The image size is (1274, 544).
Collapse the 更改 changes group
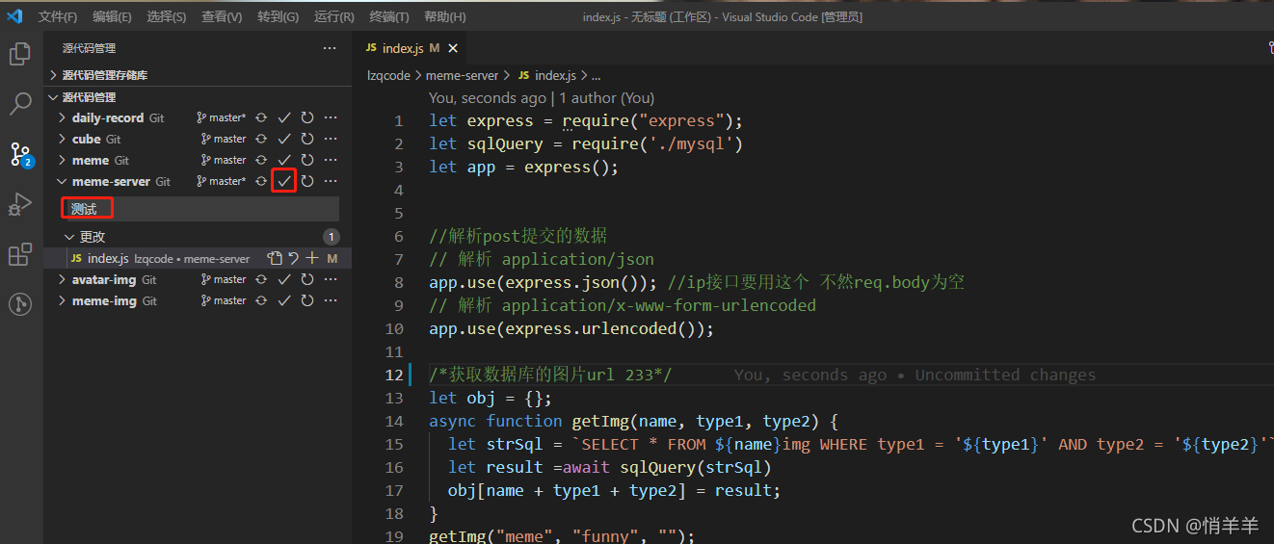click(x=69, y=237)
